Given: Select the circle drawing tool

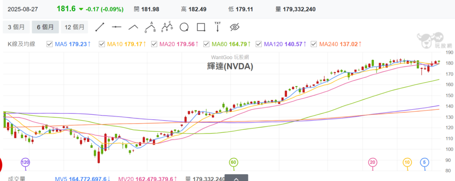Looking at the screenshot, I should [x=184, y=27].
